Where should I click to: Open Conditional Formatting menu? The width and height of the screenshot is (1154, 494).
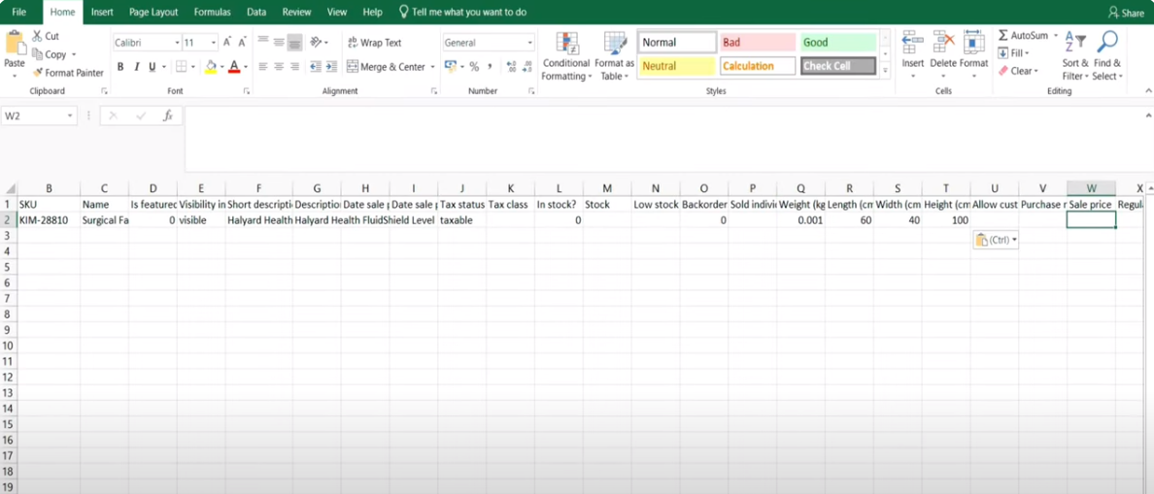coord(566,56)
